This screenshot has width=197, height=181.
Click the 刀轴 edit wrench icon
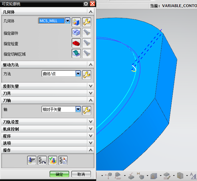[x=86, y=110]
